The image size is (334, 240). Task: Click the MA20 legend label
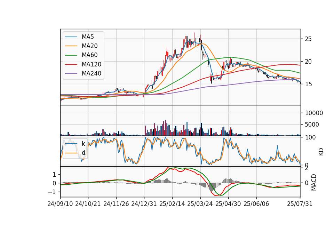[89, 46]
